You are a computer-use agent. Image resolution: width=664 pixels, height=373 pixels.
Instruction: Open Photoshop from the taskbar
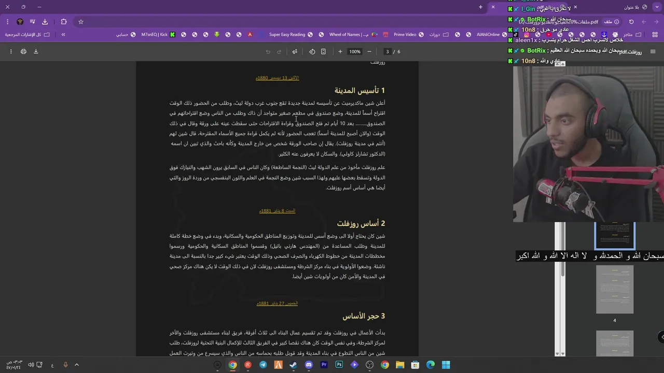(339, 365)
